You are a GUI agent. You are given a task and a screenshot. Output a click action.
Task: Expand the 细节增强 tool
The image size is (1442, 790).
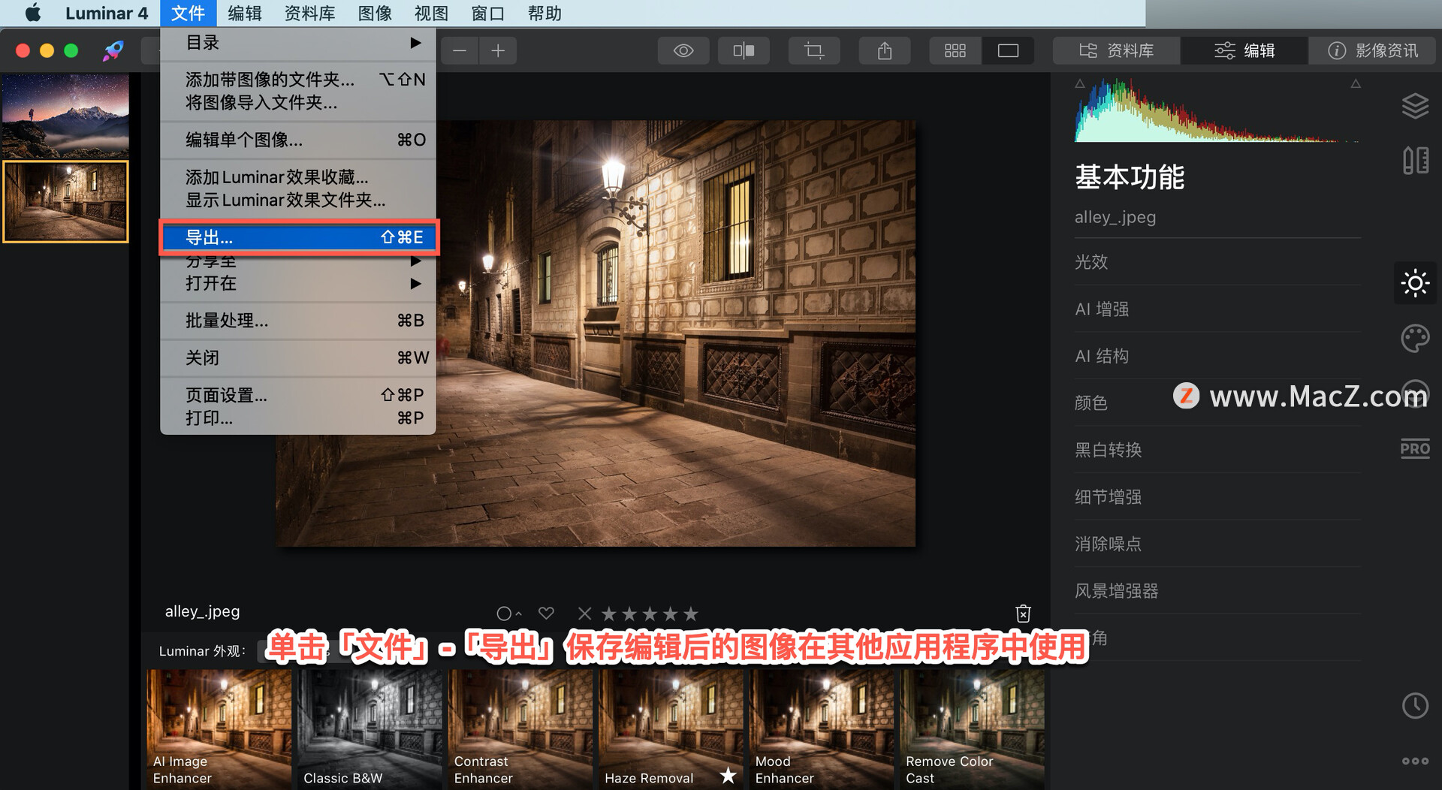[1217, 497]
